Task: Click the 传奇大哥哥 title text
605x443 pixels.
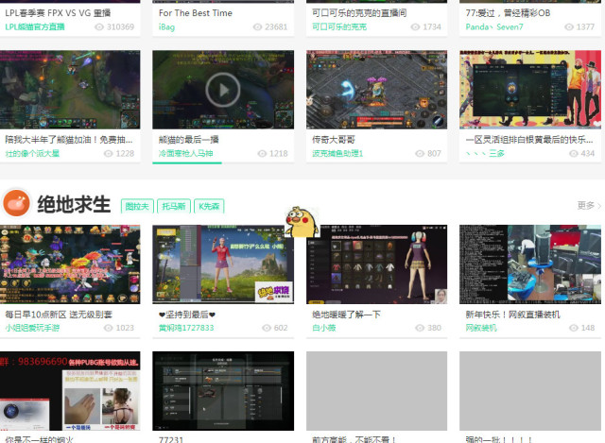Action: tap(334, 140)
